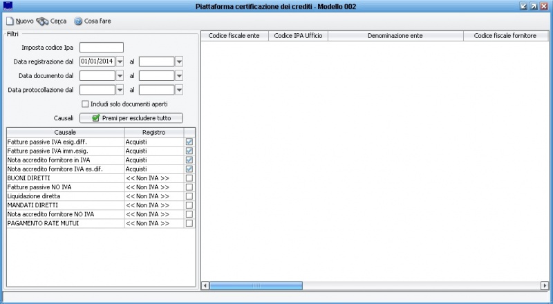The width and height of the screenshot is (553, 304).
Task: Click the Cerca toolbar label
Action: tap(58, 21)
